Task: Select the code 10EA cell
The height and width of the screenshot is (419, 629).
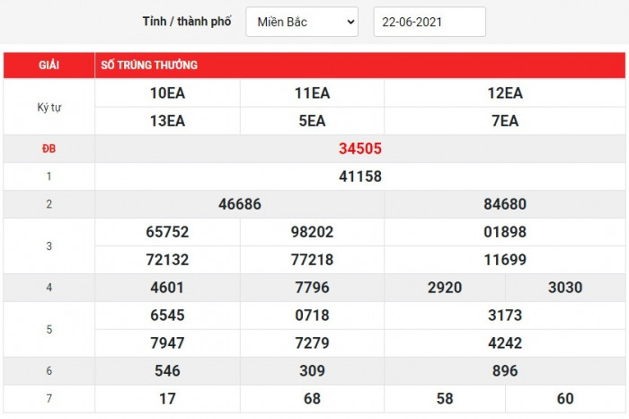Action: (x=167, y=94)
